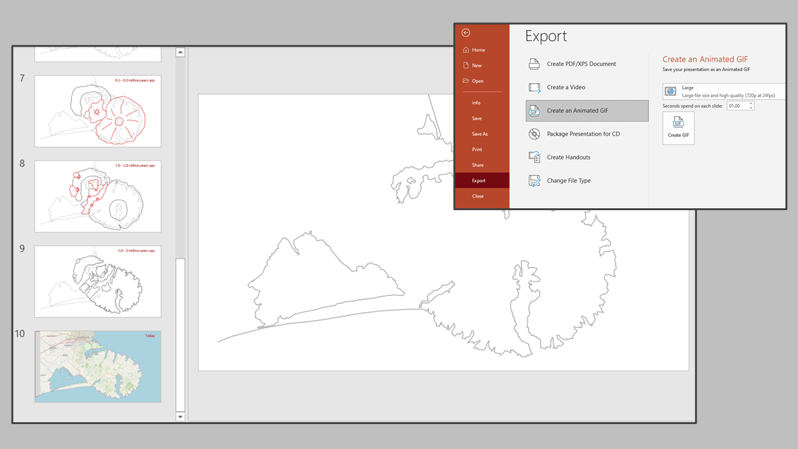Image resolution: width=798 pixels, height=449 pixels.
Task: Click the Create an Animated GIF icon
Action: point(534,110)
